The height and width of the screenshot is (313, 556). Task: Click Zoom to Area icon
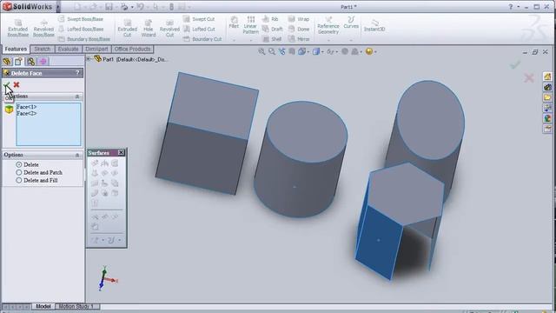[272, 52]
